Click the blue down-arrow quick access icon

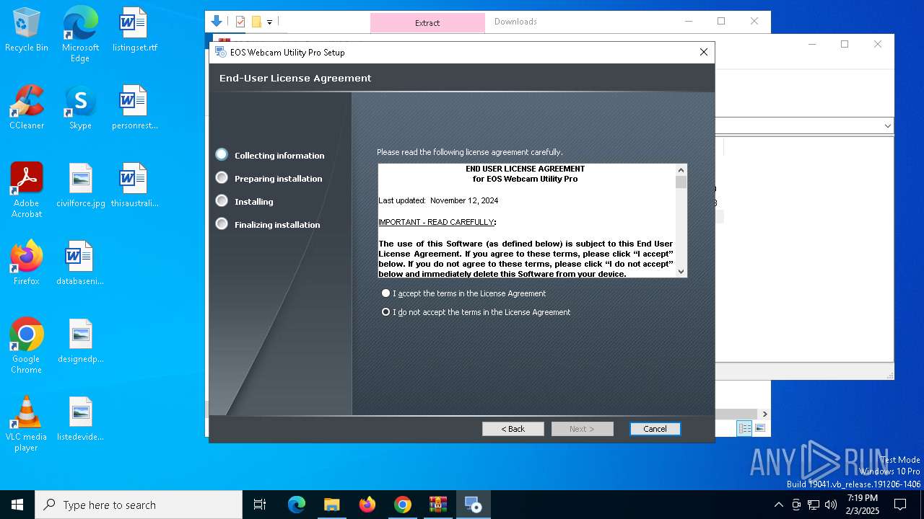(x=216, y=22)
